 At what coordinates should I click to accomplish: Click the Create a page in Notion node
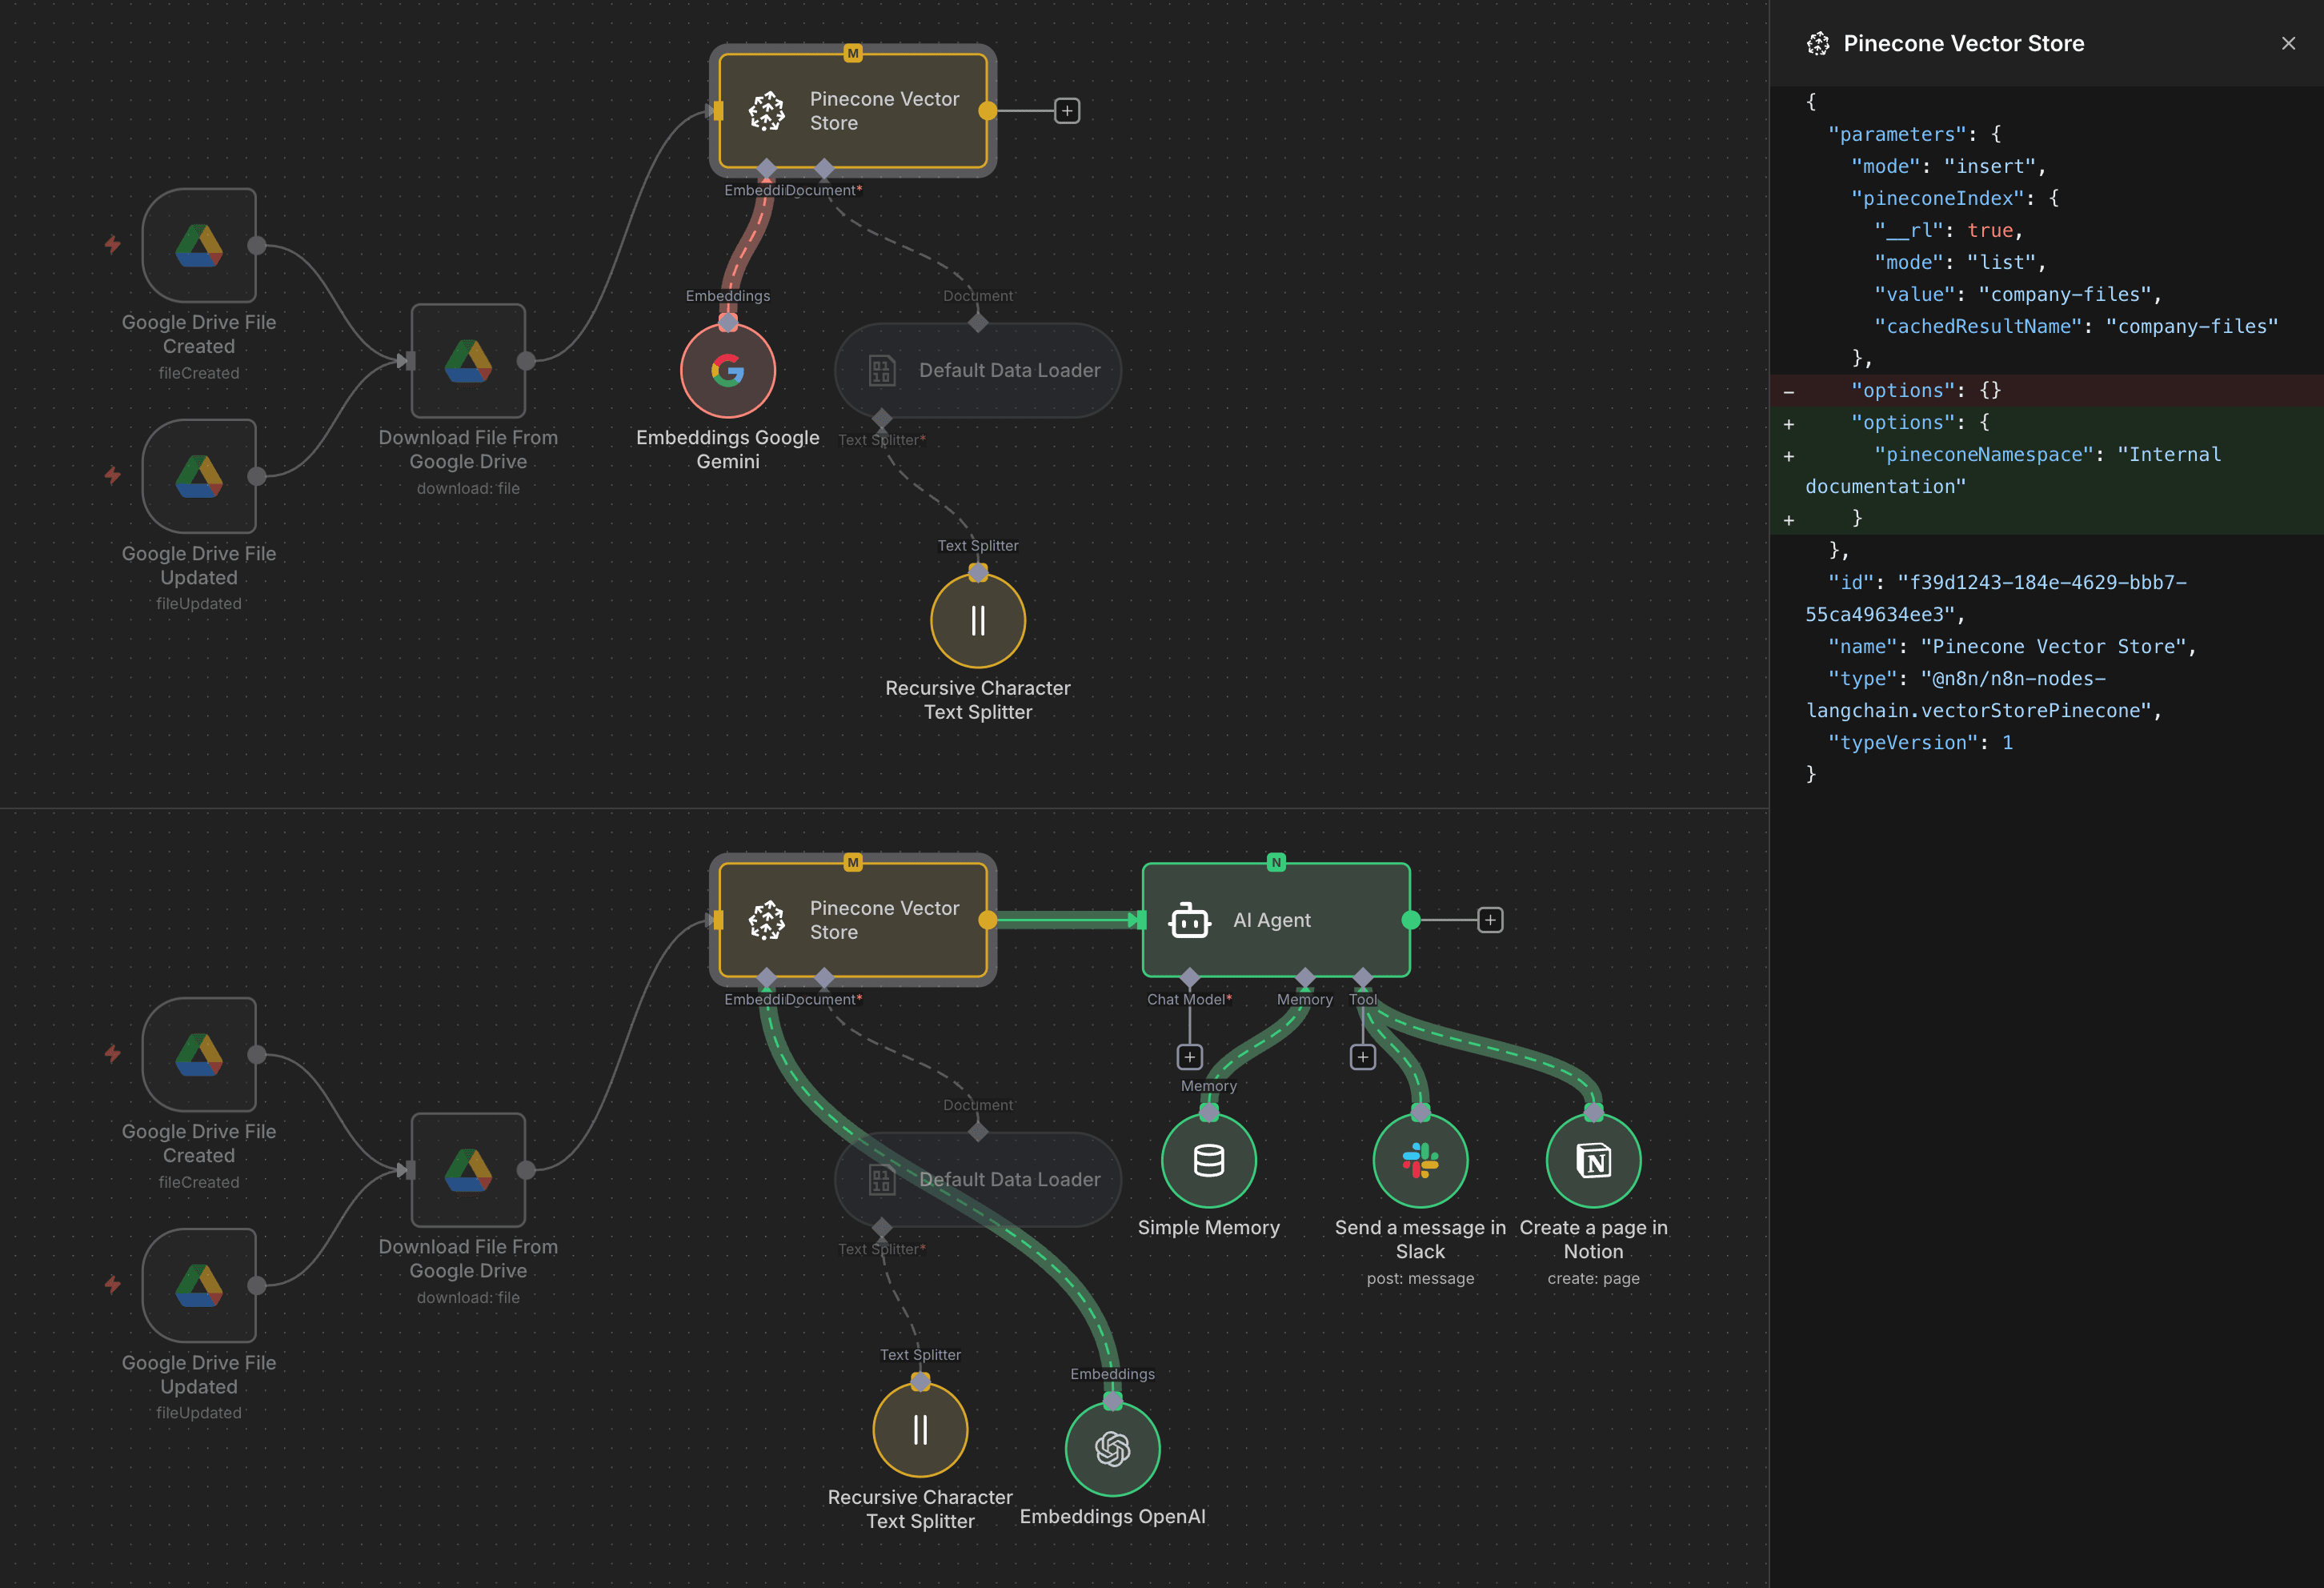[1593, 1161]
